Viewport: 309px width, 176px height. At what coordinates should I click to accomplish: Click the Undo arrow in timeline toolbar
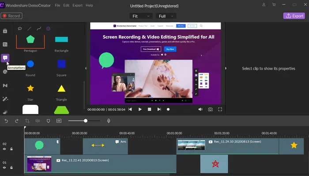[6, 121]
